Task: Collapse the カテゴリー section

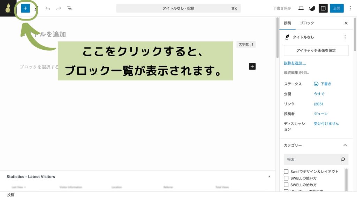Action: [345, 145]
